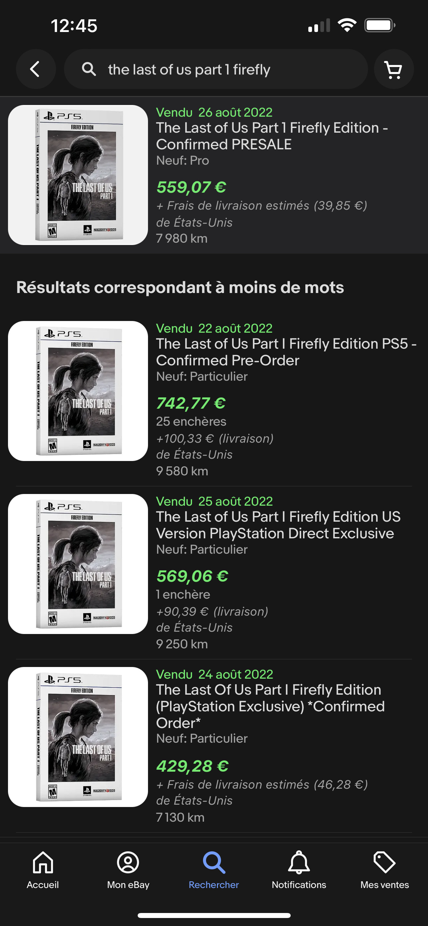428x926 pixels.
Task: Open thumbnail of 429,28 € listing
Action: (78, 737)
